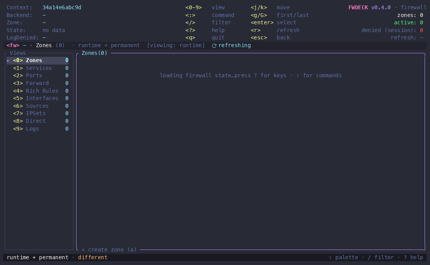This screenshot has height=265, width=430.
Task: Click the 'no data' State value
Action: [54, 30]
